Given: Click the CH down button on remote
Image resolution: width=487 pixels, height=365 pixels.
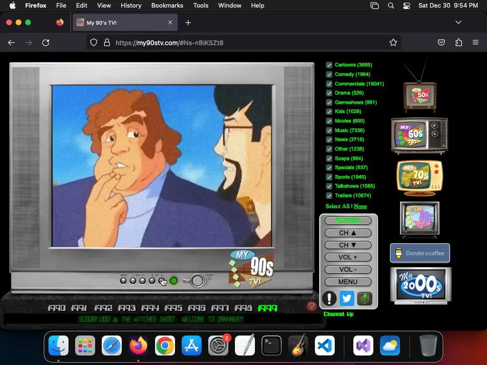Looking at the screenshot, I should pos(348,245).
